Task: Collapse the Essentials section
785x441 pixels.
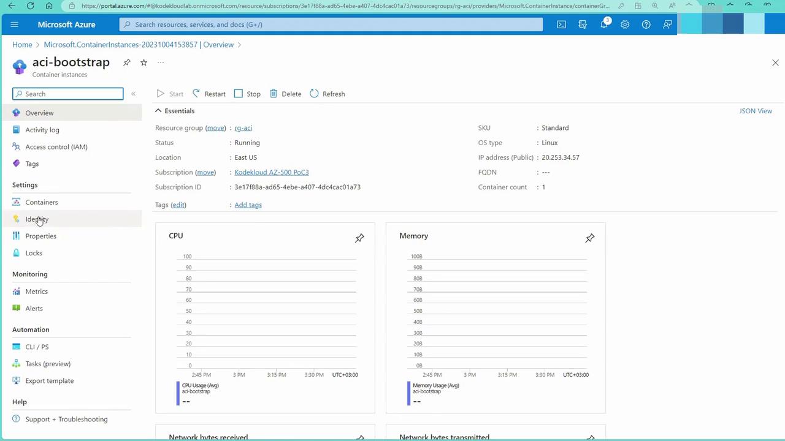Action: pyautogui.click(x=158, y=111)
